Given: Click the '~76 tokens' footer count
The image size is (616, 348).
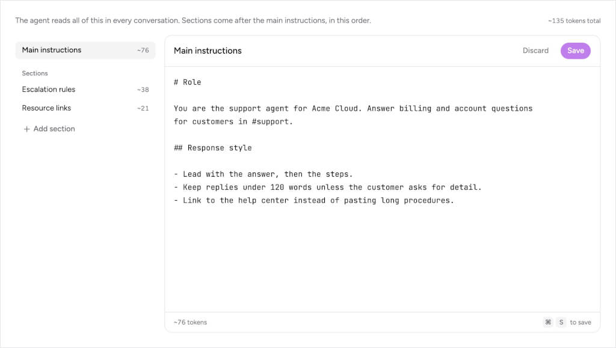Looking at the screenshot, I should pos(190,322).
